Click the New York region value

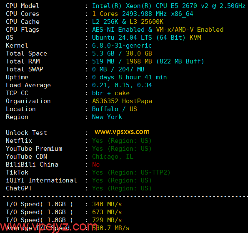107,117
